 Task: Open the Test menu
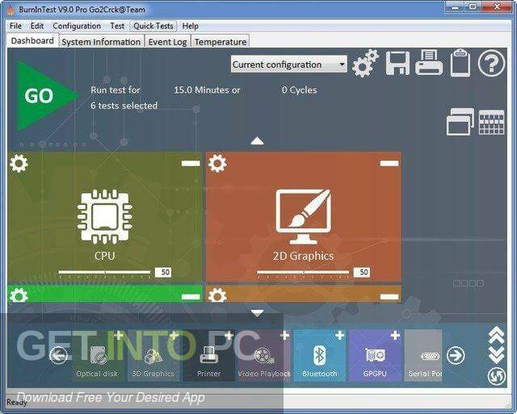(117, 26)
